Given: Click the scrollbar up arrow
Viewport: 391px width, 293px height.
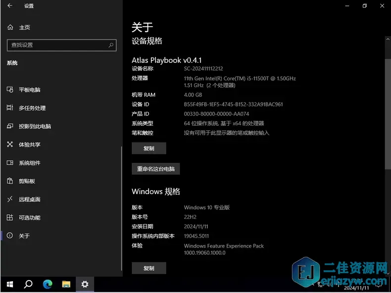Looking at the screenshot, I should coord(388,40).
